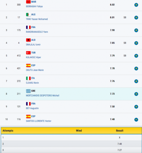This screenshot has width=142, height=153.
Task: Open athlete profile BERRABAH Yahya
Action: (34, 6)
